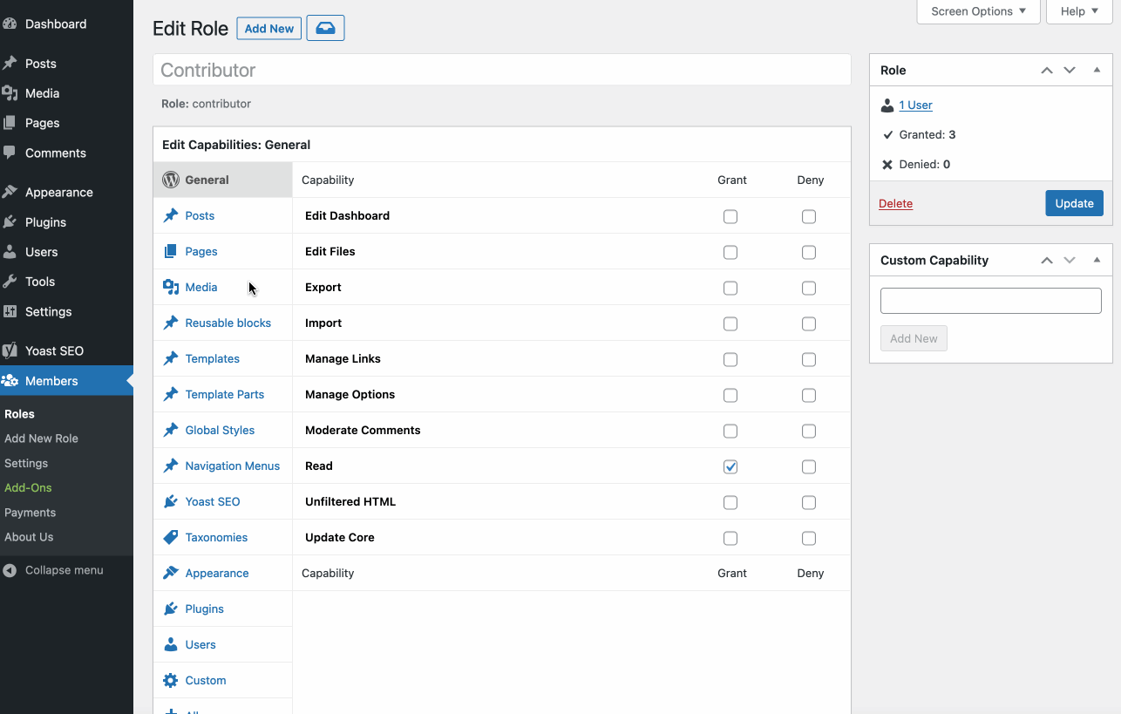
Task: Click the Media icon in admin menu
Action: click(10, 93)
